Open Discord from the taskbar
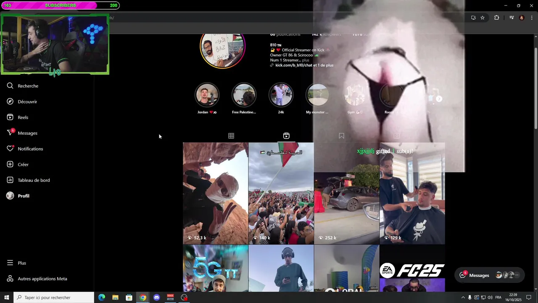The height and width of the screenshot is (303, 538). coord(156,298)
